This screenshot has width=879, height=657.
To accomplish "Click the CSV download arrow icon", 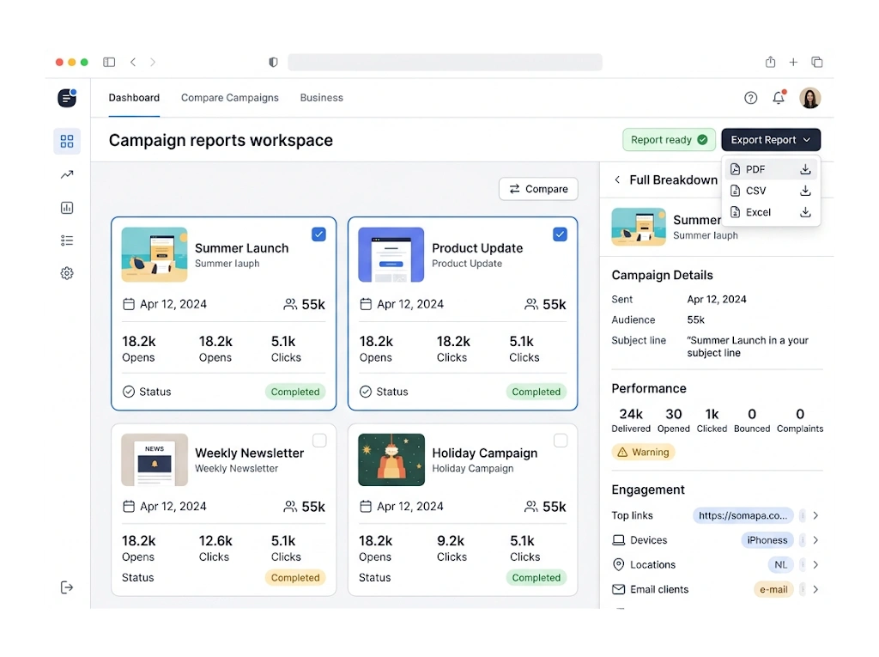I will click(x=805, y=191).
